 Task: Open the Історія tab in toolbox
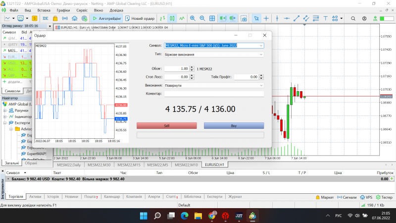pyautogui.click(x=53, y=196)
